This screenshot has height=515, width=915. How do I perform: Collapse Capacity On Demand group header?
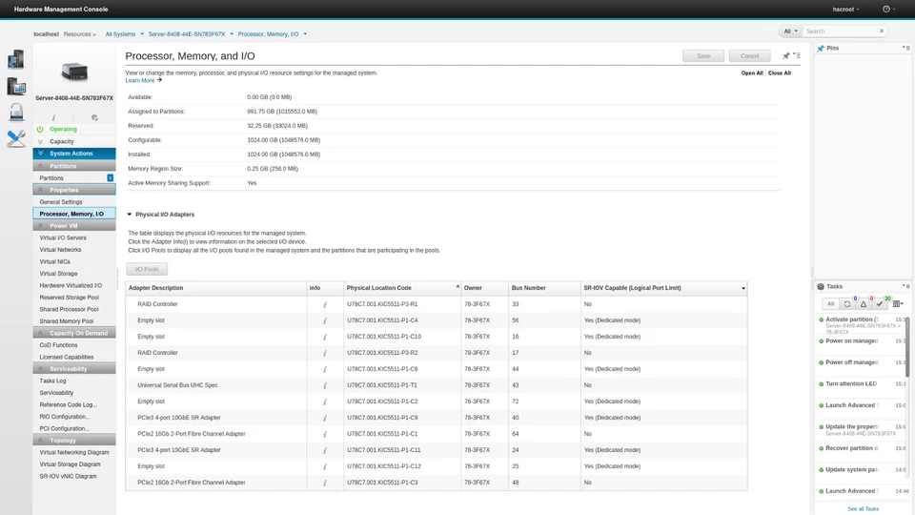(x=74, y=333)
